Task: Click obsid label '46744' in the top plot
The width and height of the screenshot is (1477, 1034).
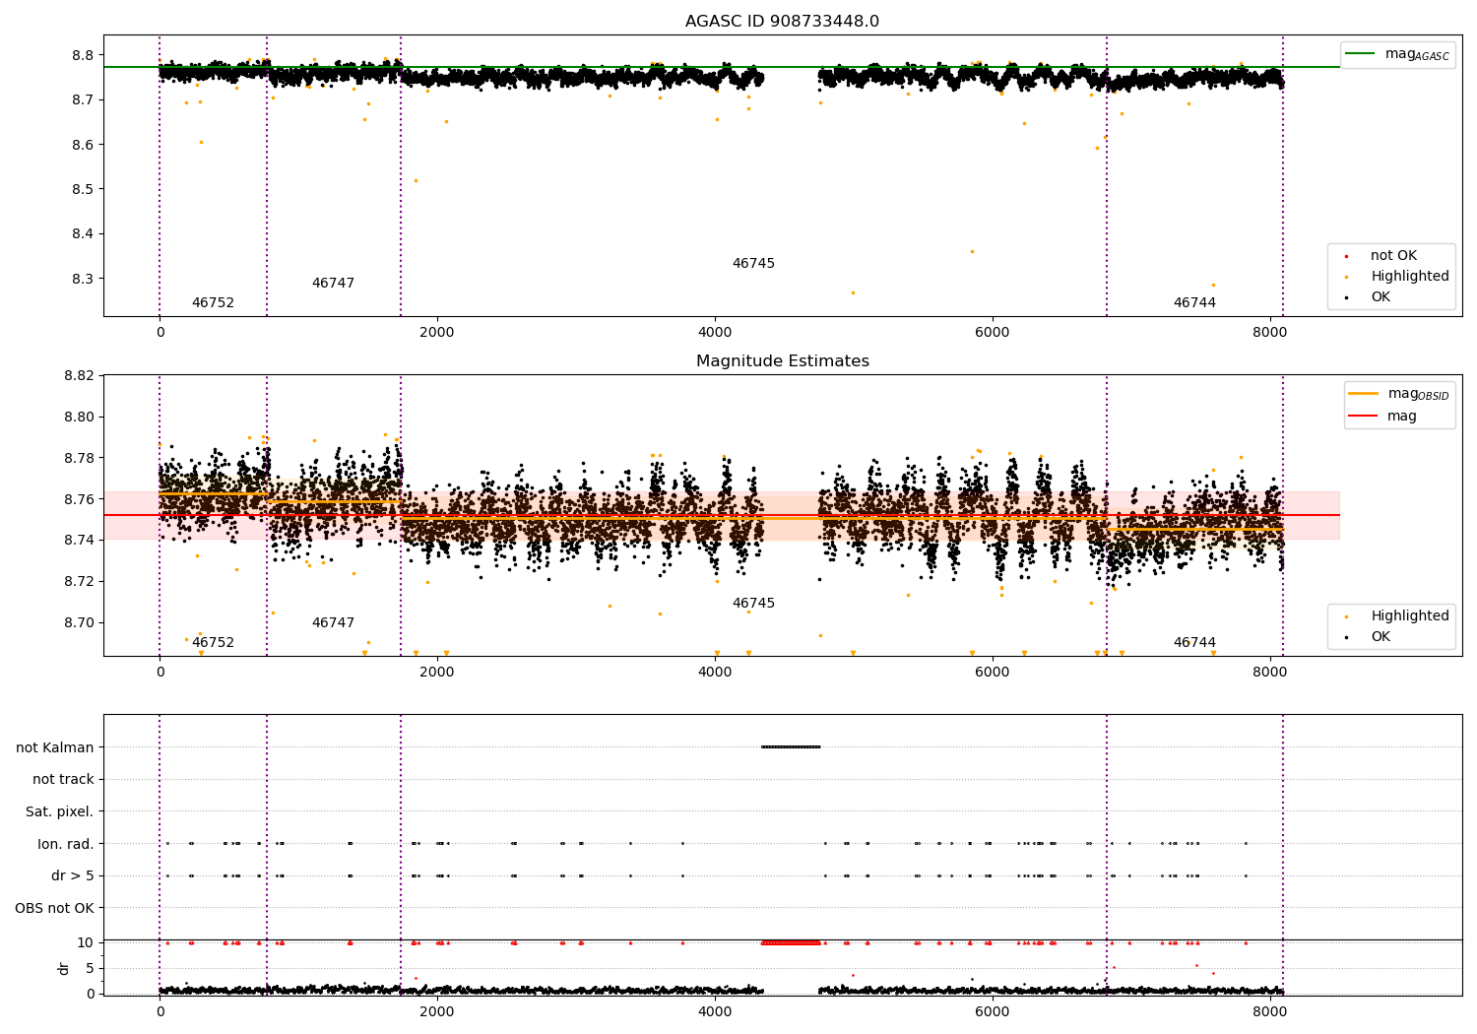Action: 1194,303
